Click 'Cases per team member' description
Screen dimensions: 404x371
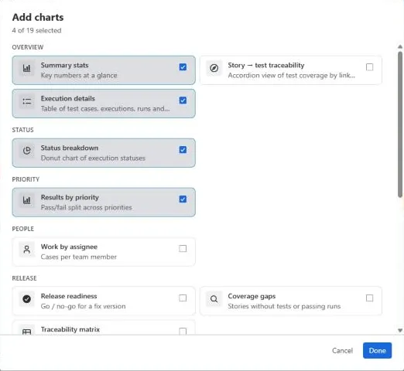[x=79, y=257]
